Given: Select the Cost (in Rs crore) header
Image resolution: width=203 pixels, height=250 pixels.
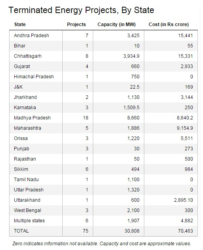Looking at the screenshot, I should [x=169, y=25].
